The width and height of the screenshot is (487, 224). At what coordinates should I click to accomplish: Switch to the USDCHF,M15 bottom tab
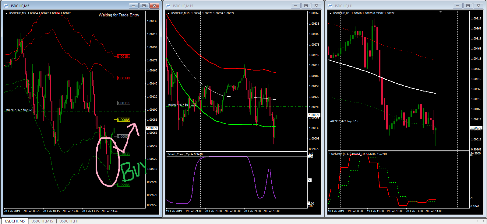tap(42, 221)
